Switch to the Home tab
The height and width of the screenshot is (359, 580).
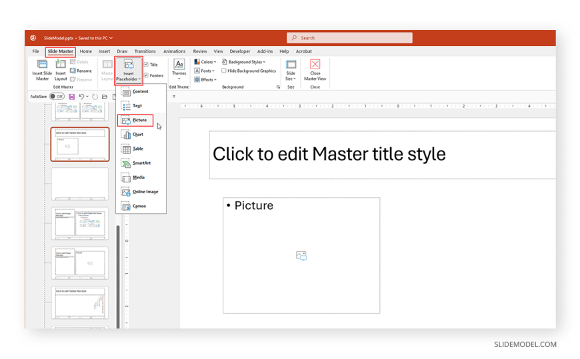[86, 51]
